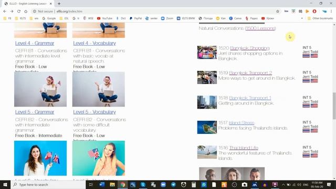Reload the page with the refresh icon

(19, 12)
